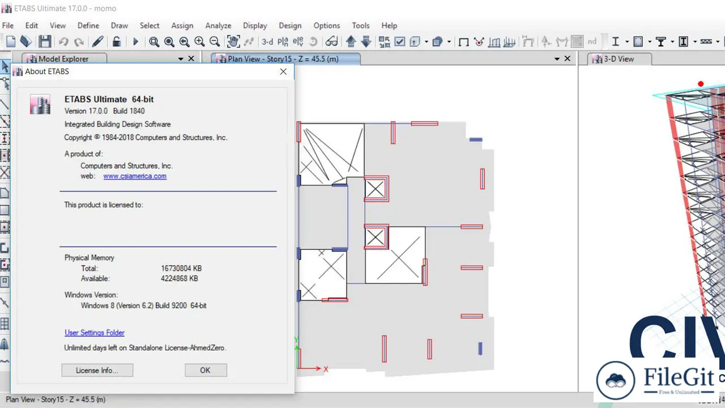The image size is (725, 408).
Task: Open the Assign menu
Action: click(x=182, y=25)
